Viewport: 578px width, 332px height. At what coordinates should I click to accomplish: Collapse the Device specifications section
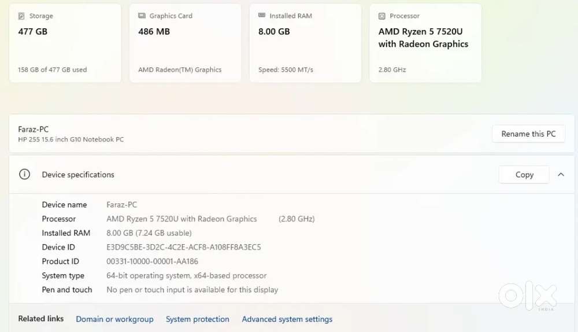point(561,175)
